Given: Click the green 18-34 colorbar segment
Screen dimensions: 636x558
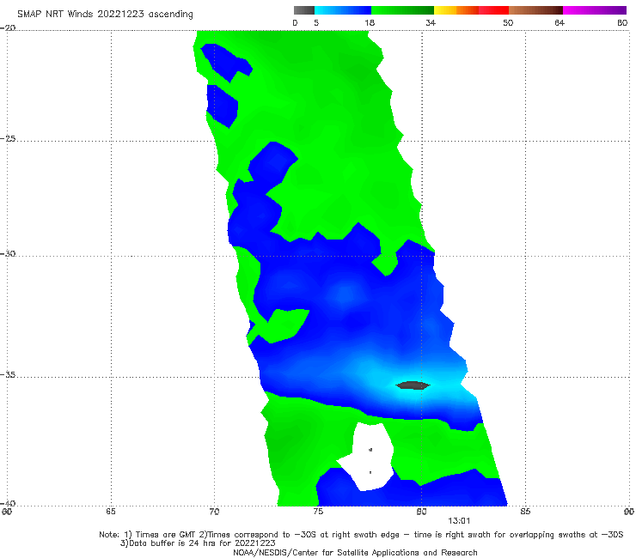Looking at the screenshot, I should click(402, 10).
